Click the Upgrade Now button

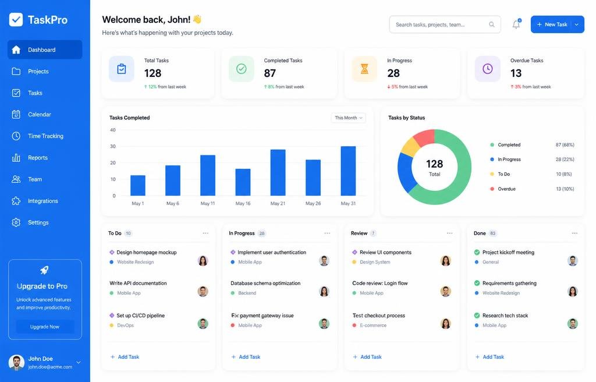click(45, 327)
